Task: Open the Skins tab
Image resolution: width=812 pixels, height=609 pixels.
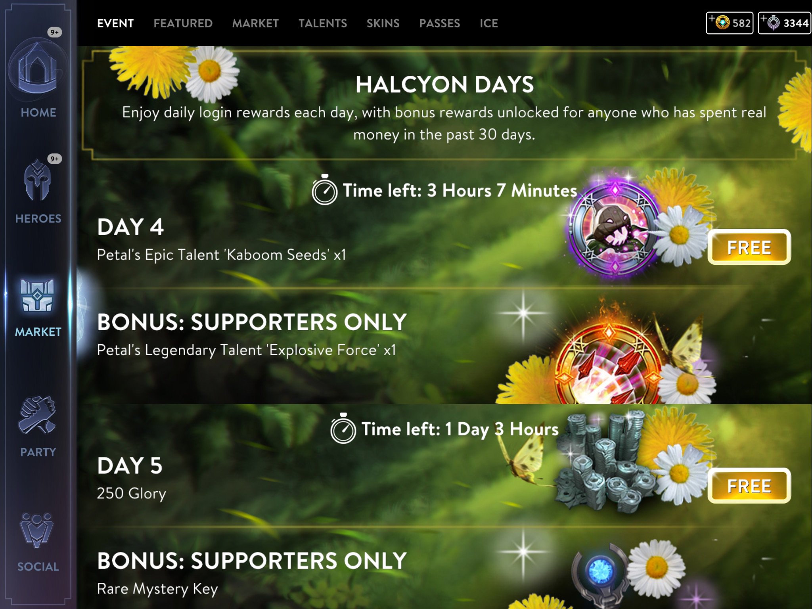Action: (383, 23)
